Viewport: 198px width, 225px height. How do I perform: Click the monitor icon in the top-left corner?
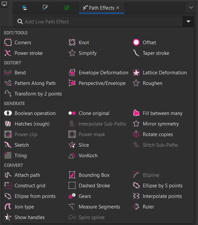4,4
